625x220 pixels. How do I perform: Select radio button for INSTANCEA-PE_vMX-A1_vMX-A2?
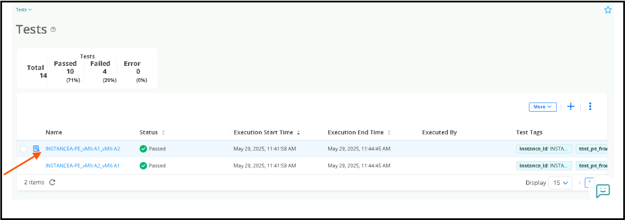(23, 149)
